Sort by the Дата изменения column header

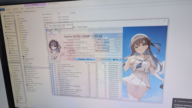[x=47, y=14]
